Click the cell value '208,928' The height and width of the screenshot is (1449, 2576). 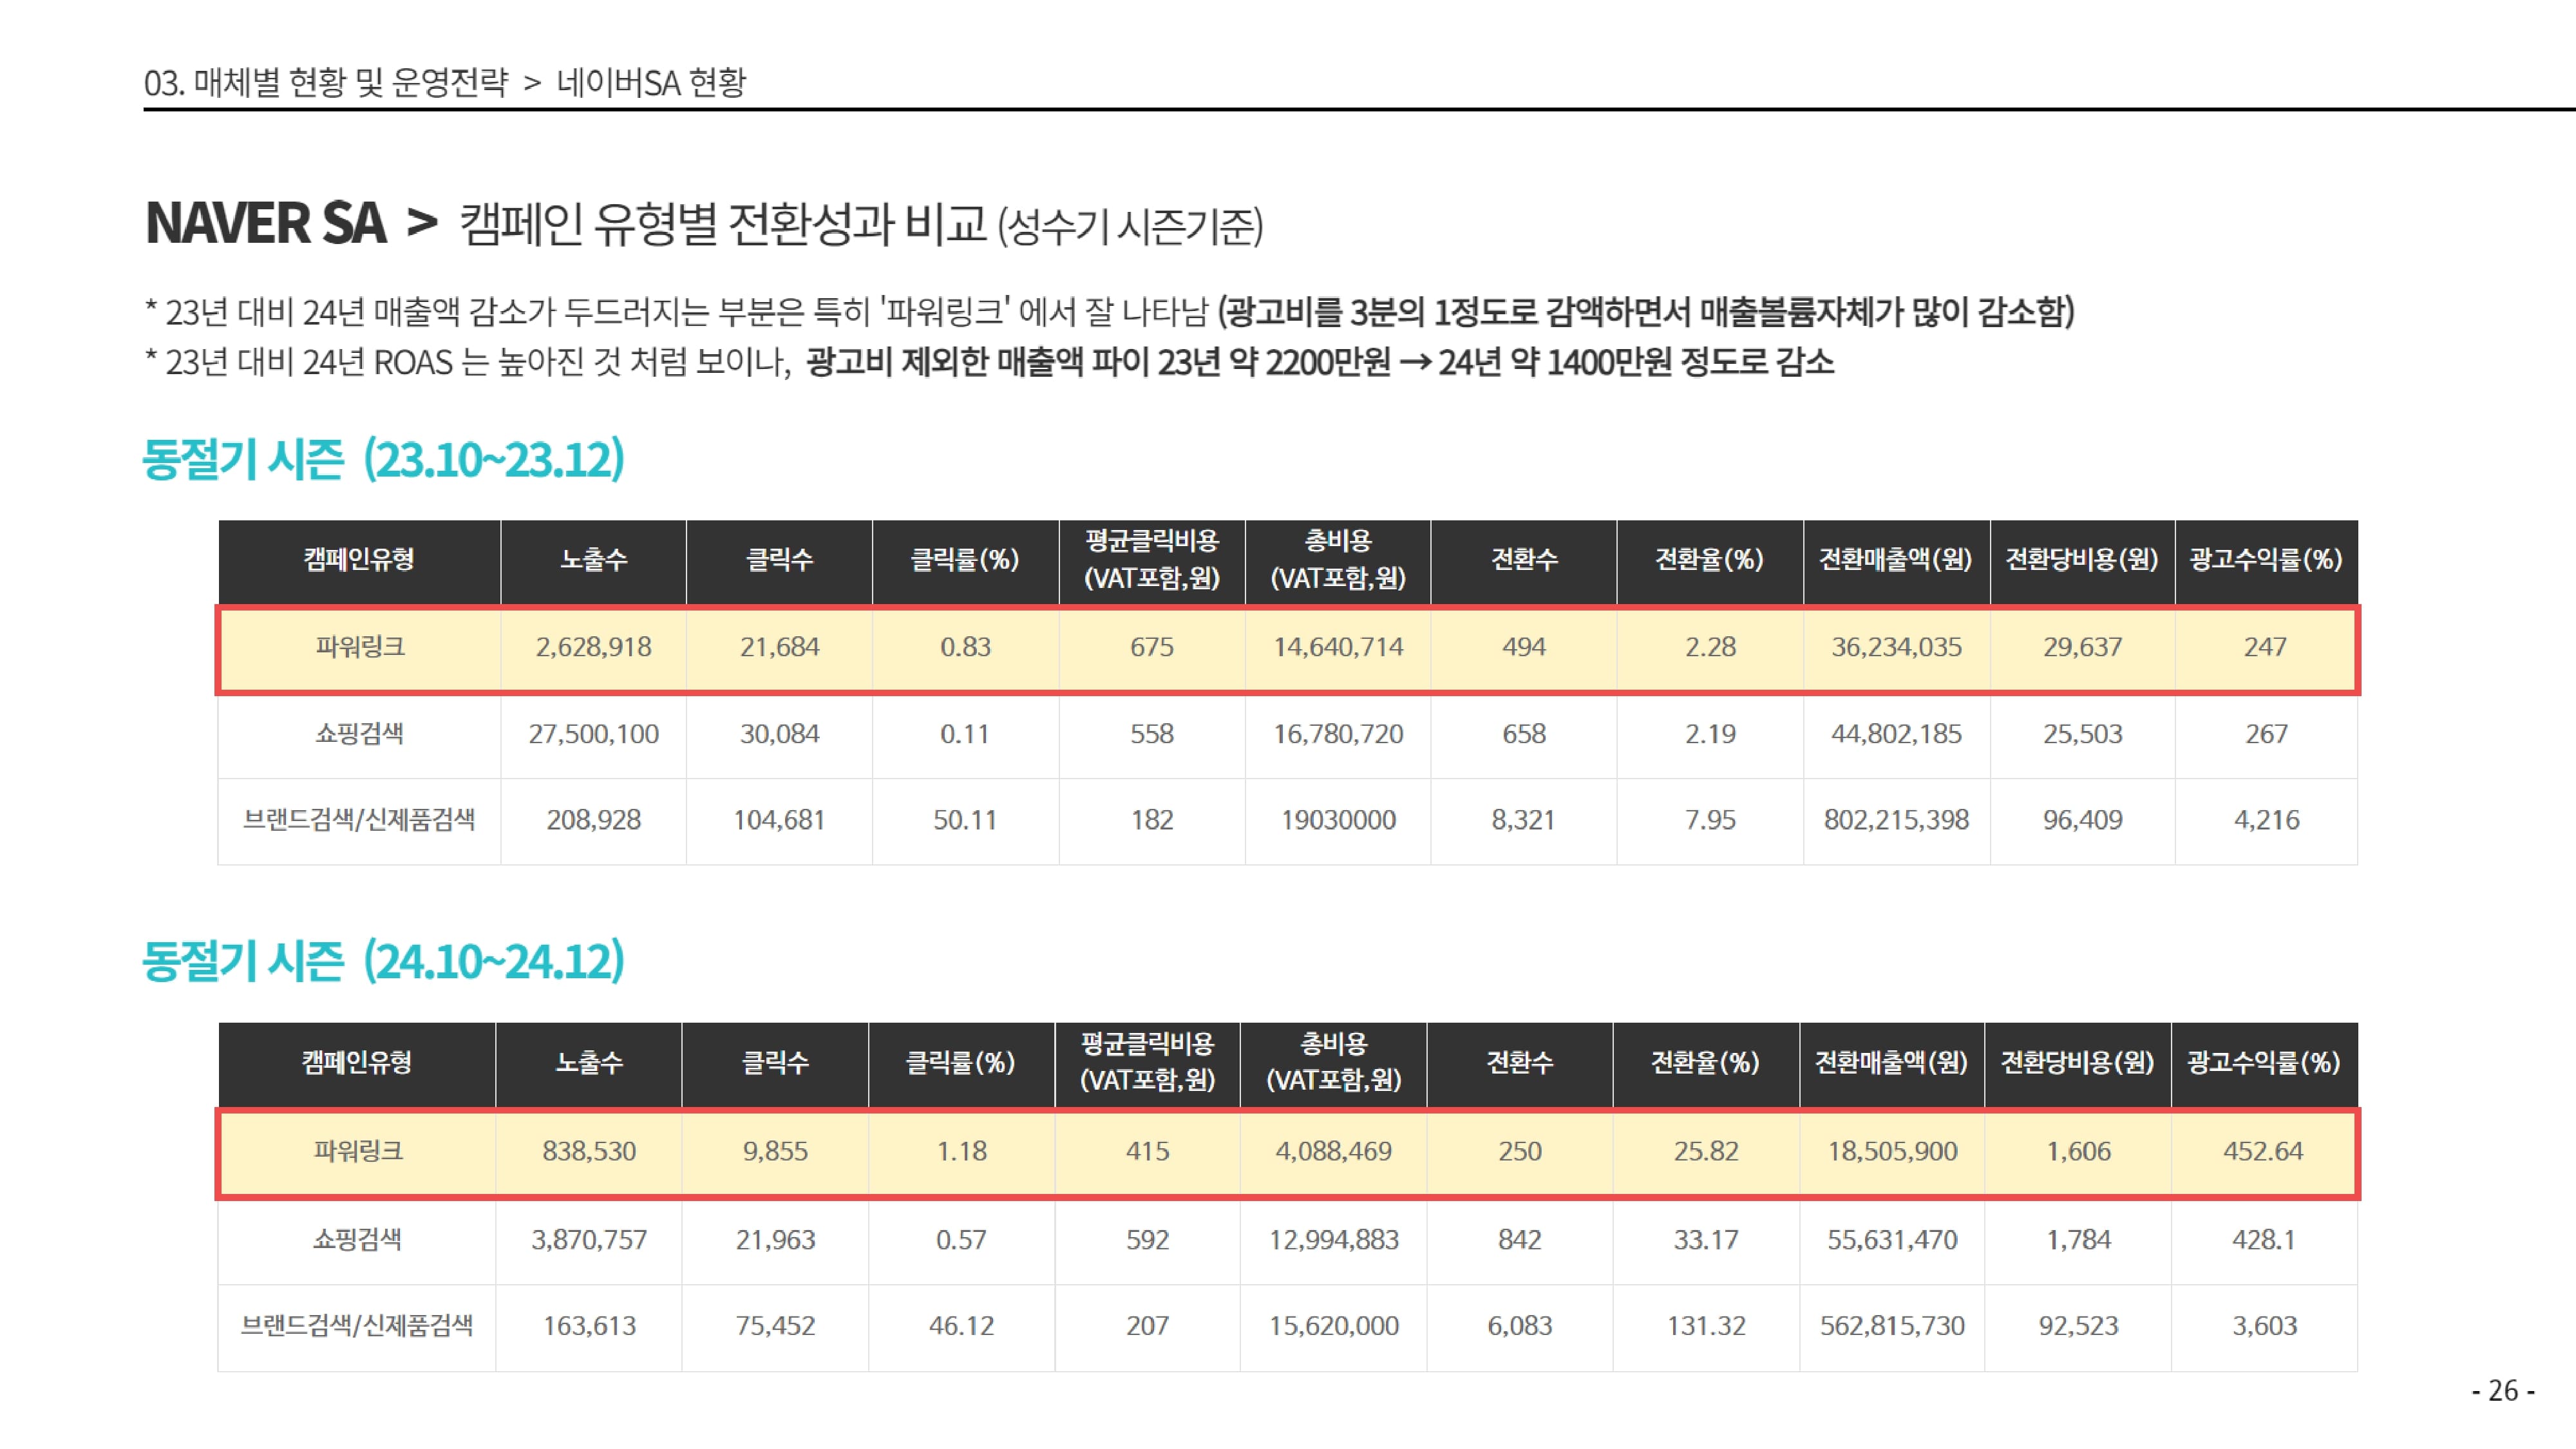pos(594,820)
